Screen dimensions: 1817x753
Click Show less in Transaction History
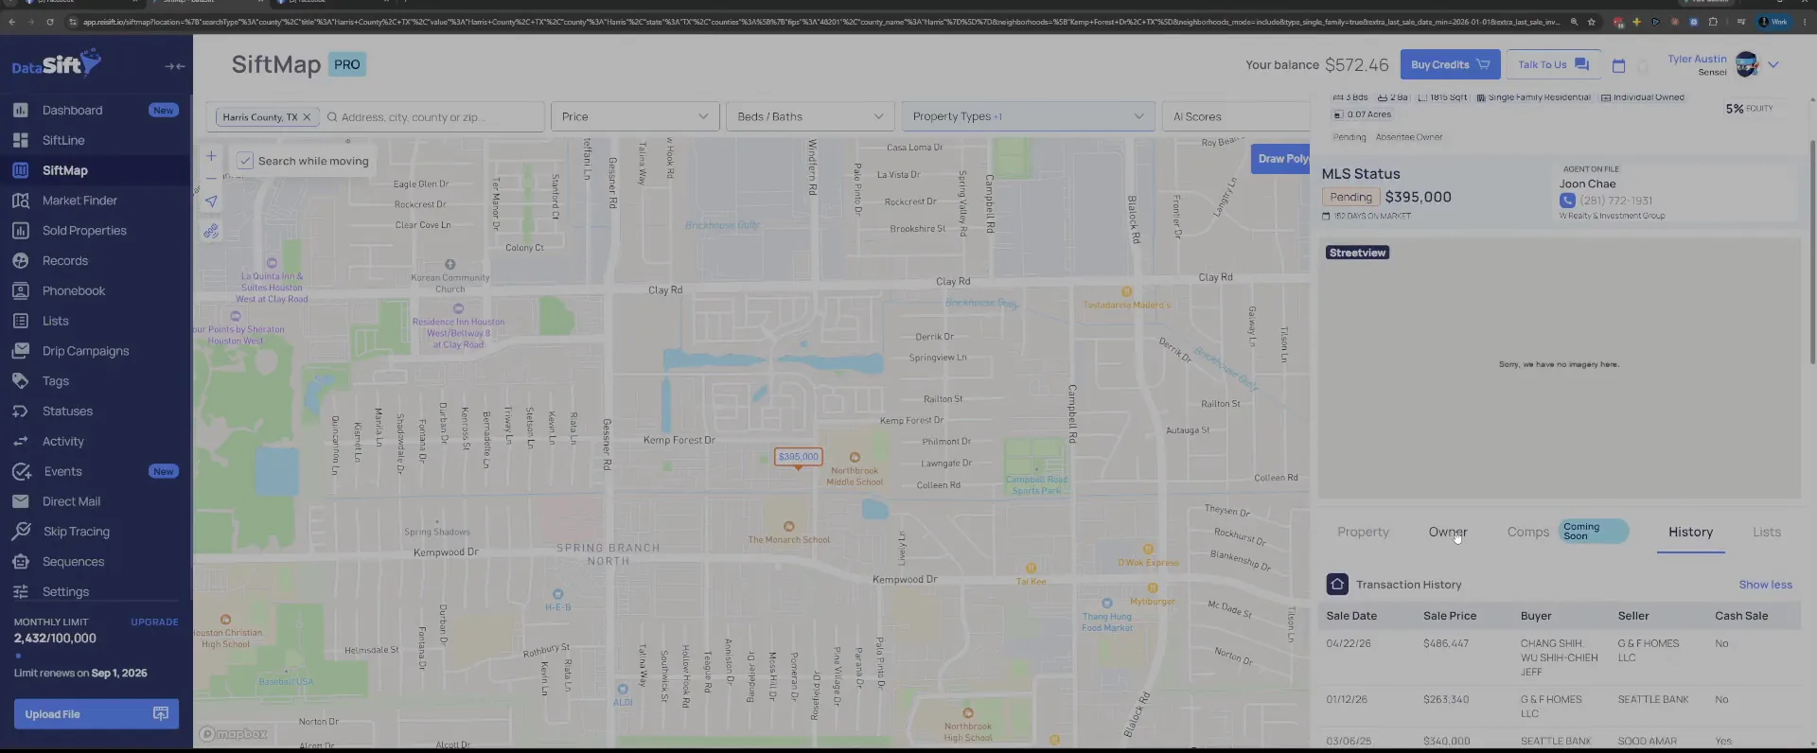(x=1765, y=585)
